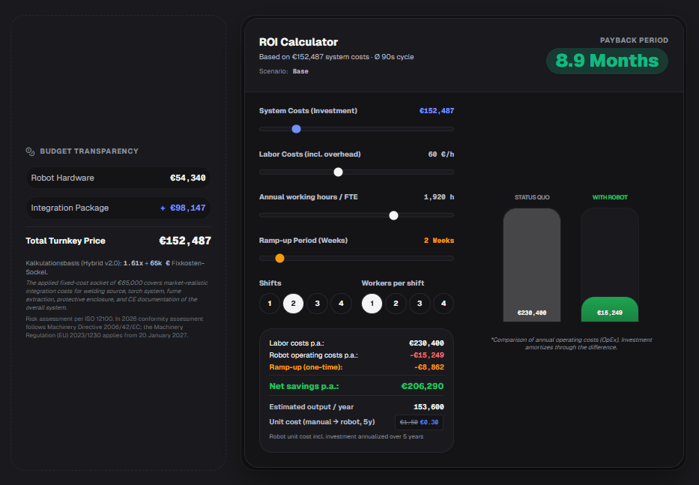The image size is (699, 485).
Task: Click the Total Turnkey Price amount
Action: 185,240
